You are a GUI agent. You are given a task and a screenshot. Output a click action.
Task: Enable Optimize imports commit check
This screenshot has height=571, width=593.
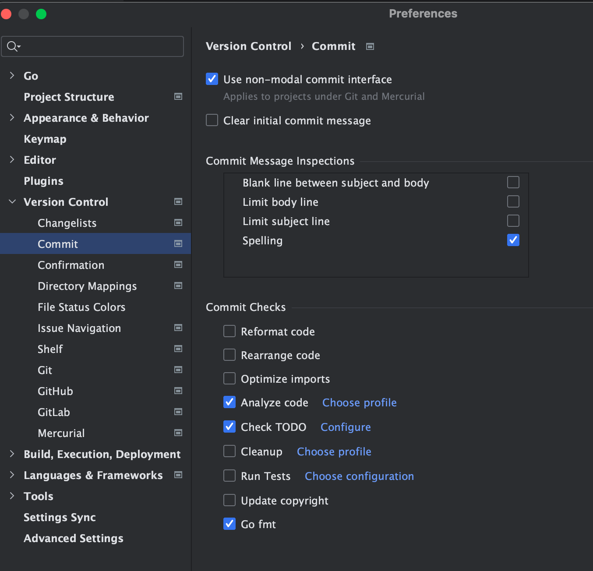point(229,378)
